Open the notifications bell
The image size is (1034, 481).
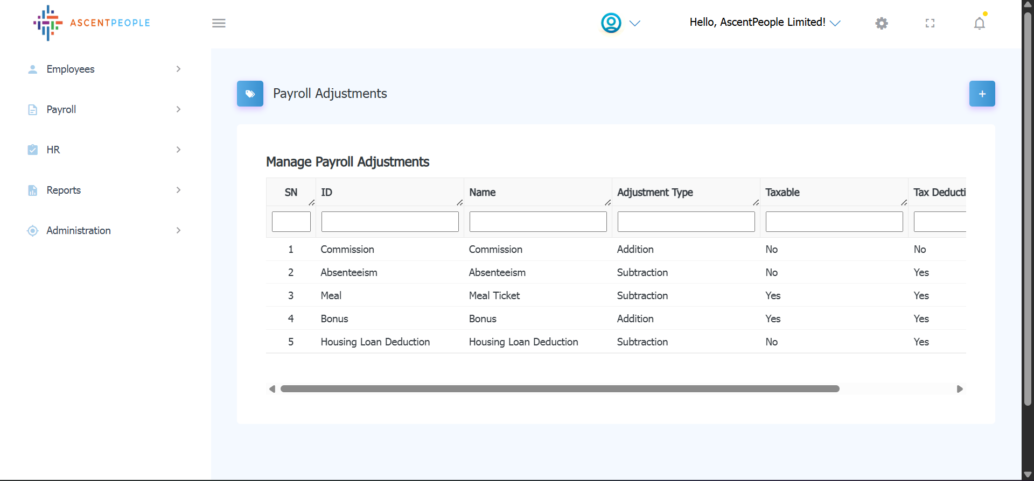click(x=979, y=23)
